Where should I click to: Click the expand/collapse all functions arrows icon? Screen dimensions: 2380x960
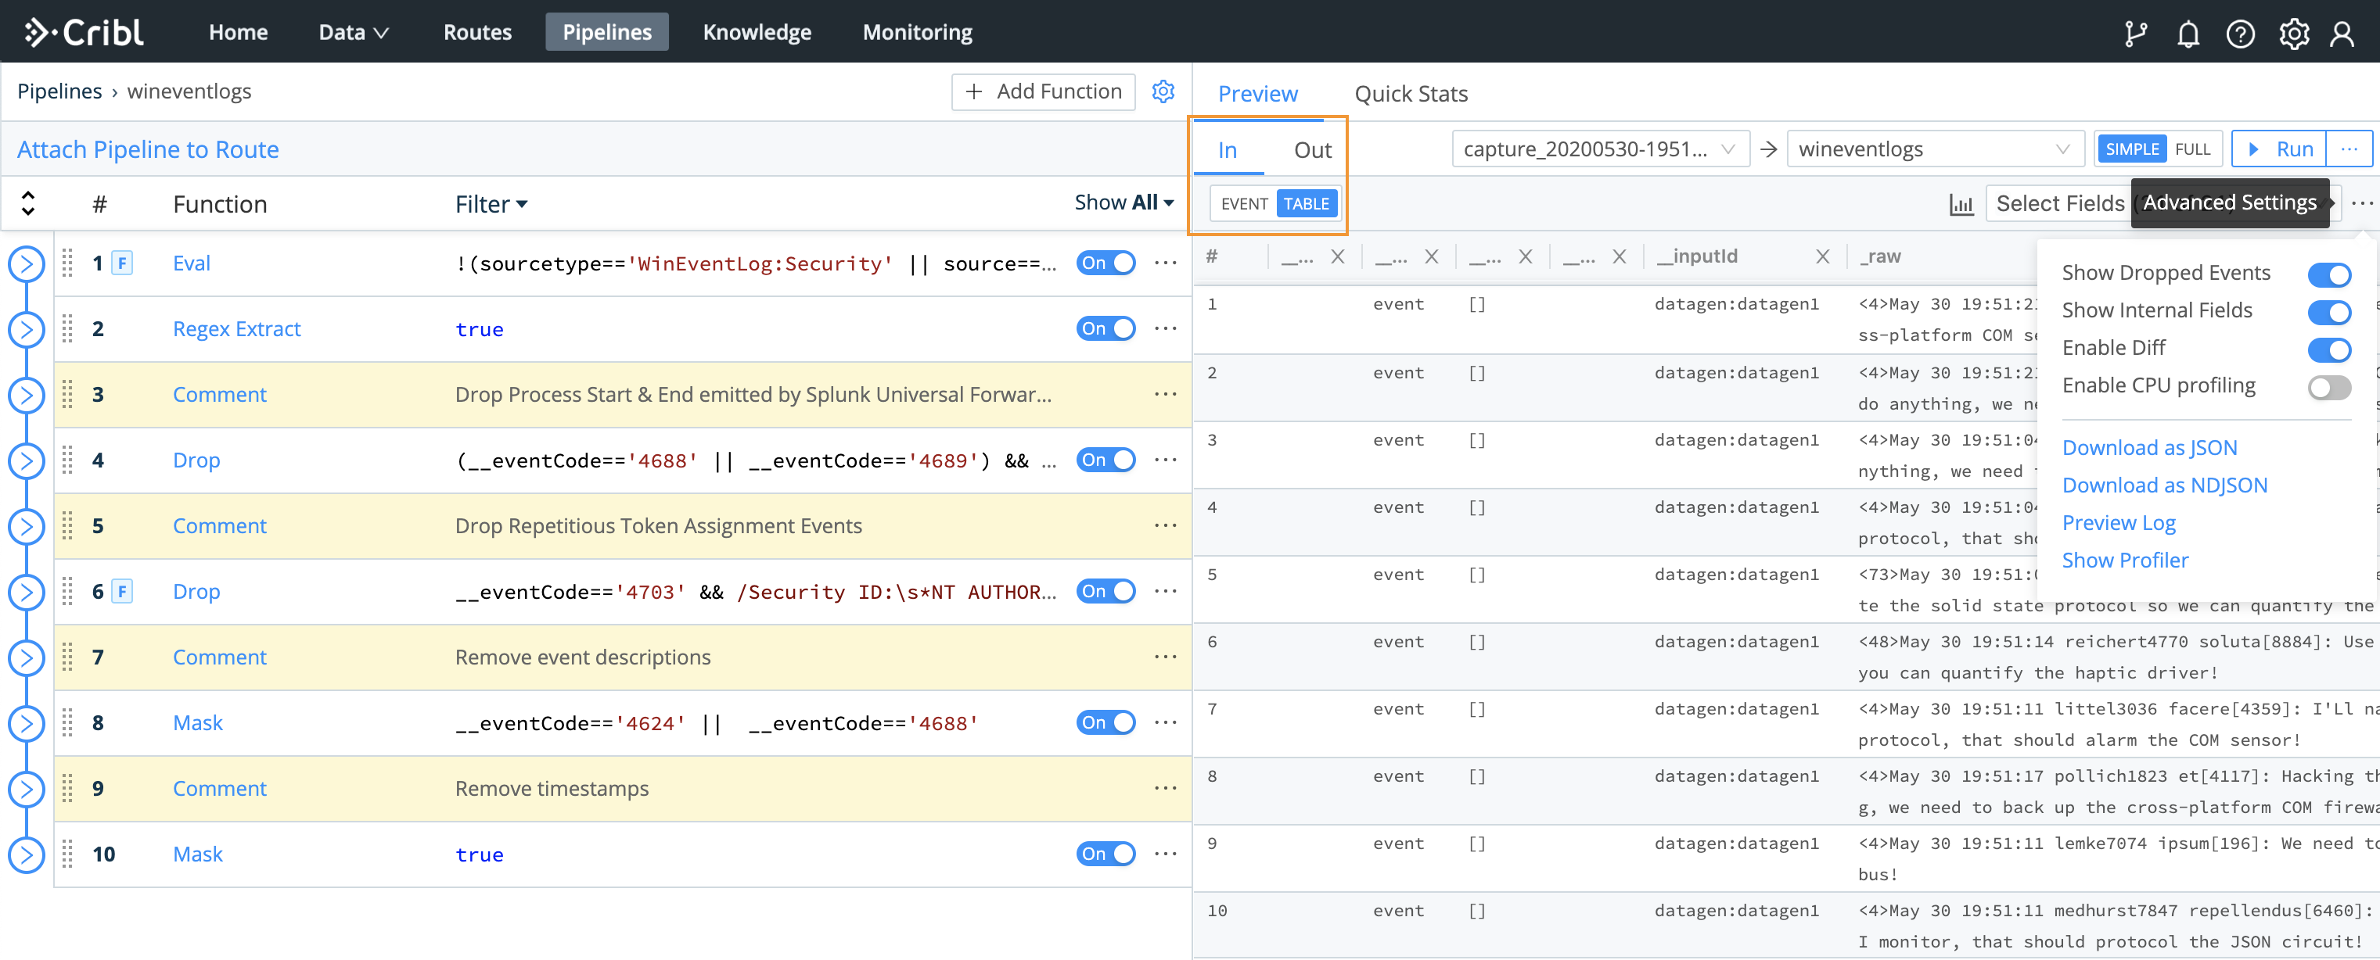pyautogui.click(x=27, y=203)
